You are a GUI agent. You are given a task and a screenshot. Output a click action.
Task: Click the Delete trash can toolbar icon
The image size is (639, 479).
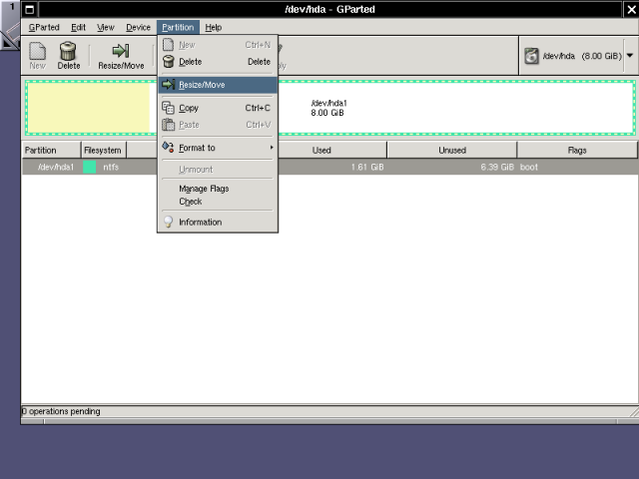point(68,51)
